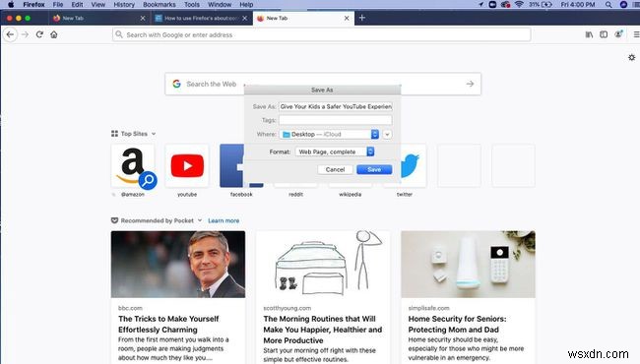Open the Window menu

(220, 5)
